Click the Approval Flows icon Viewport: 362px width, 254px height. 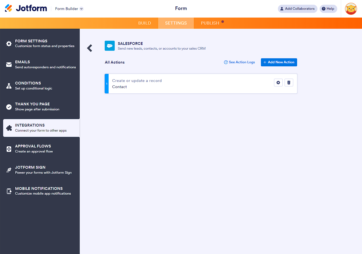coord(9,149)
